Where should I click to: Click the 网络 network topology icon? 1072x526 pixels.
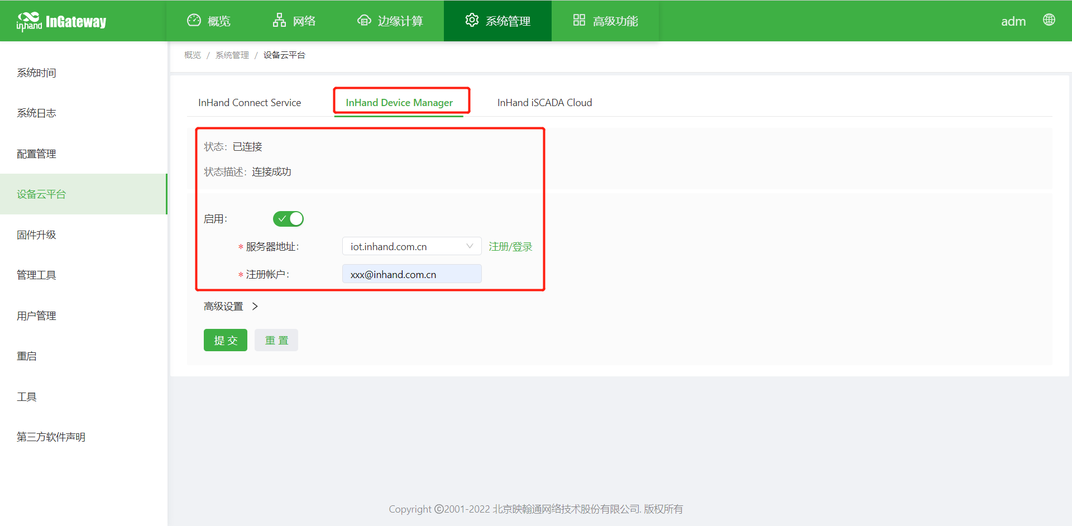279,20
